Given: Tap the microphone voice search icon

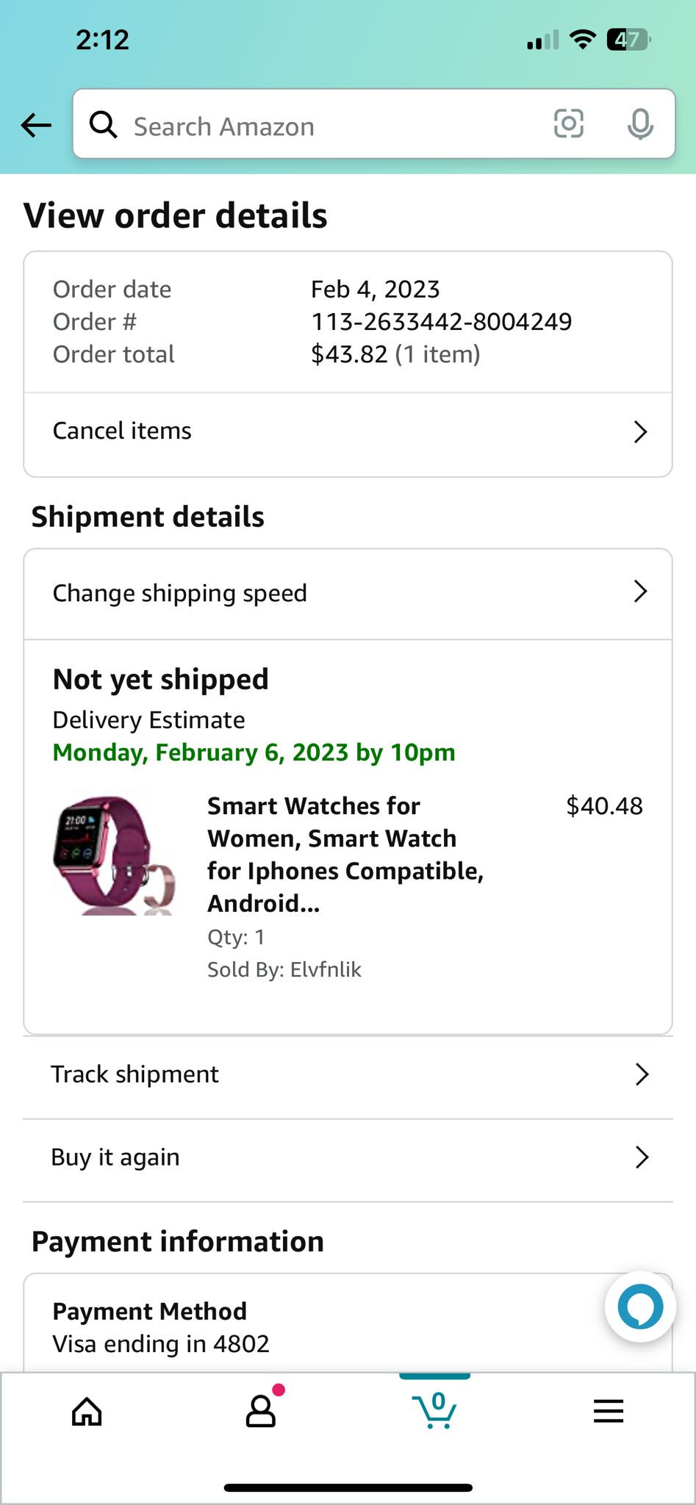Looking at the screenshot, I should click(x=639, y=124).
